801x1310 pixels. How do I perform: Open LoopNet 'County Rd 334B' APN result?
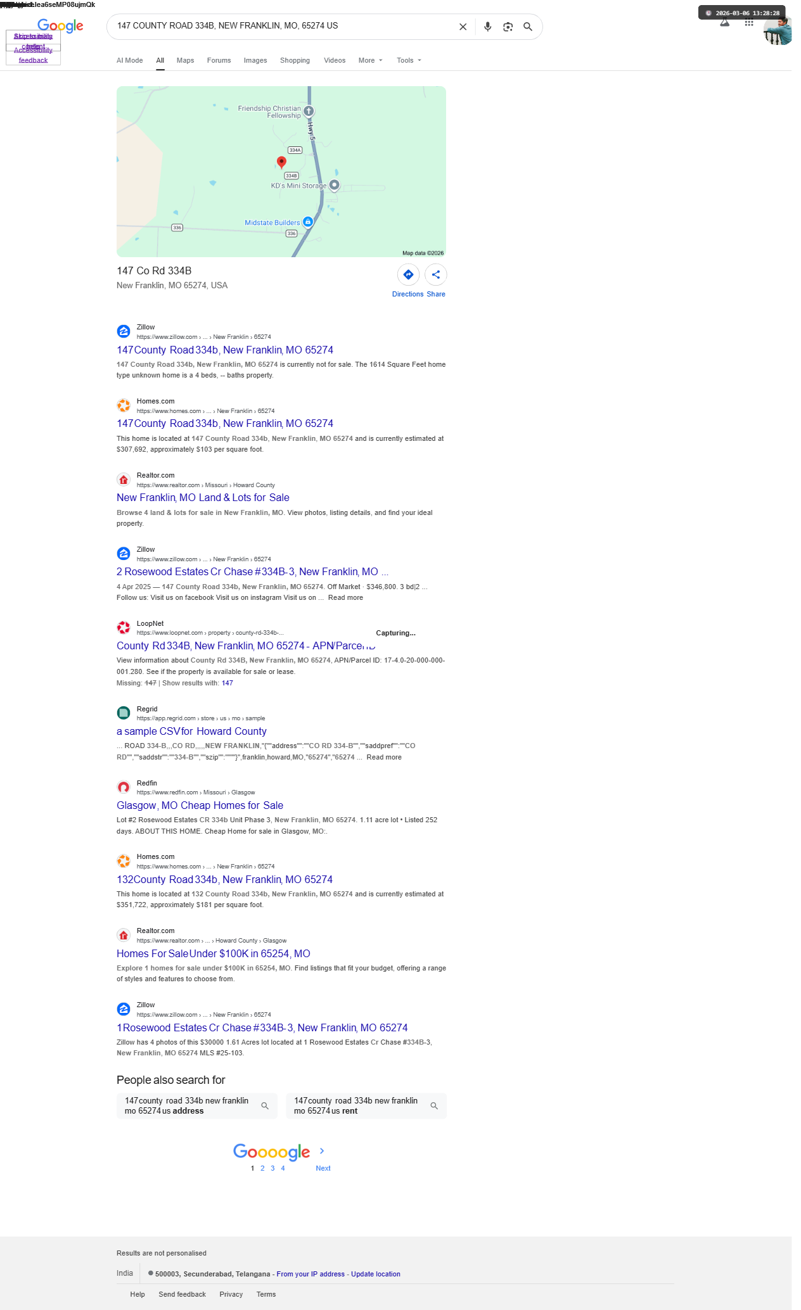pyautogui.click(x=246, y=646)
